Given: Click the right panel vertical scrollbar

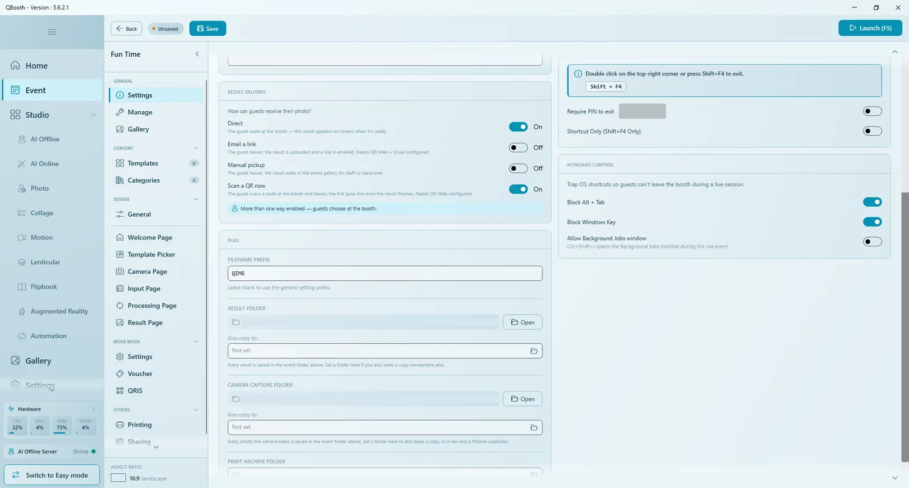Looking at the screenshot, I should [x=905, y=327].
